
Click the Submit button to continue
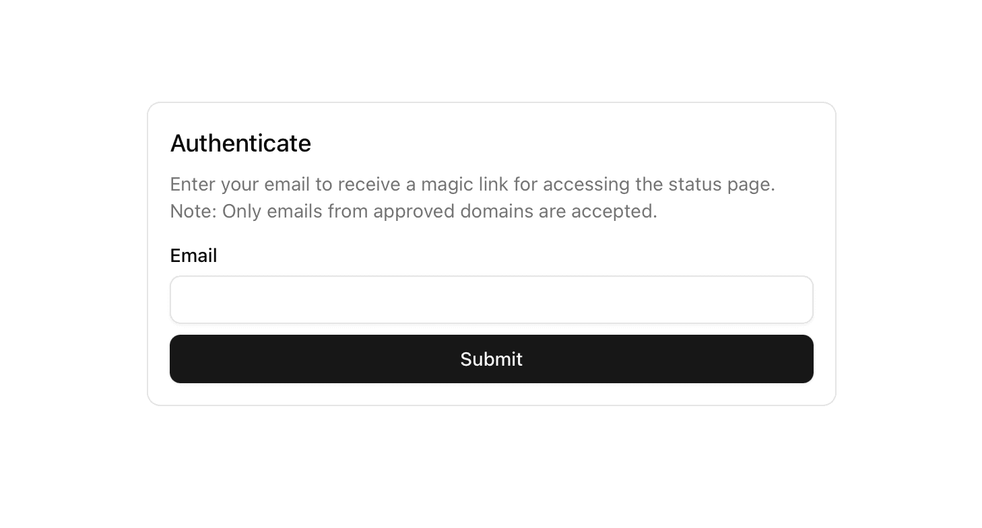pyautogui.click(x=491, y=359)
